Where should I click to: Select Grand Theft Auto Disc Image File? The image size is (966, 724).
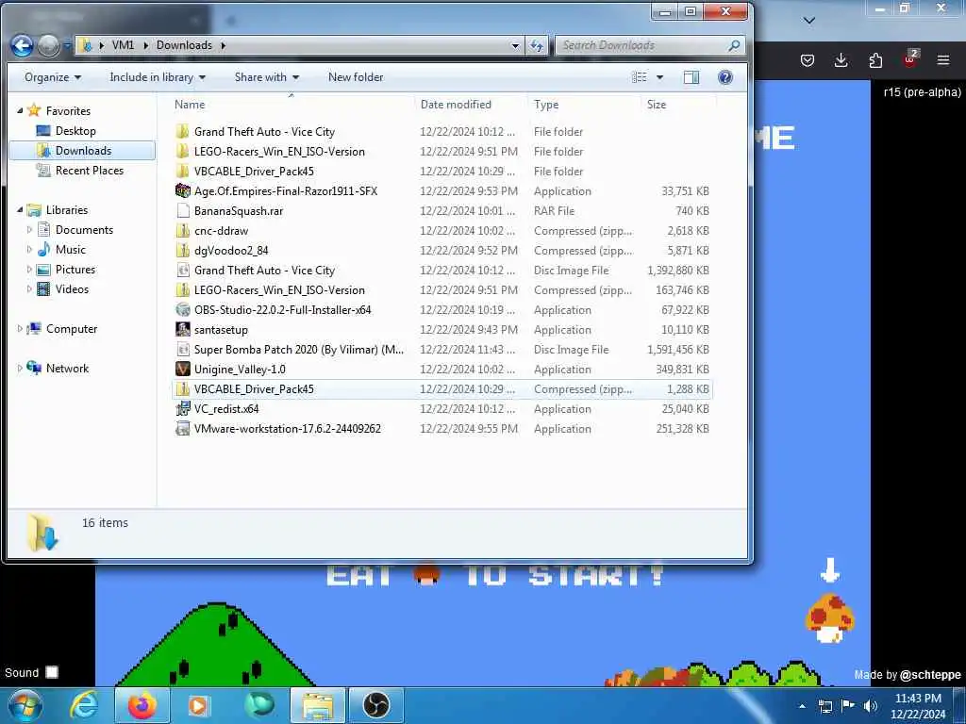pyautogui.click(x=442, y=271)
